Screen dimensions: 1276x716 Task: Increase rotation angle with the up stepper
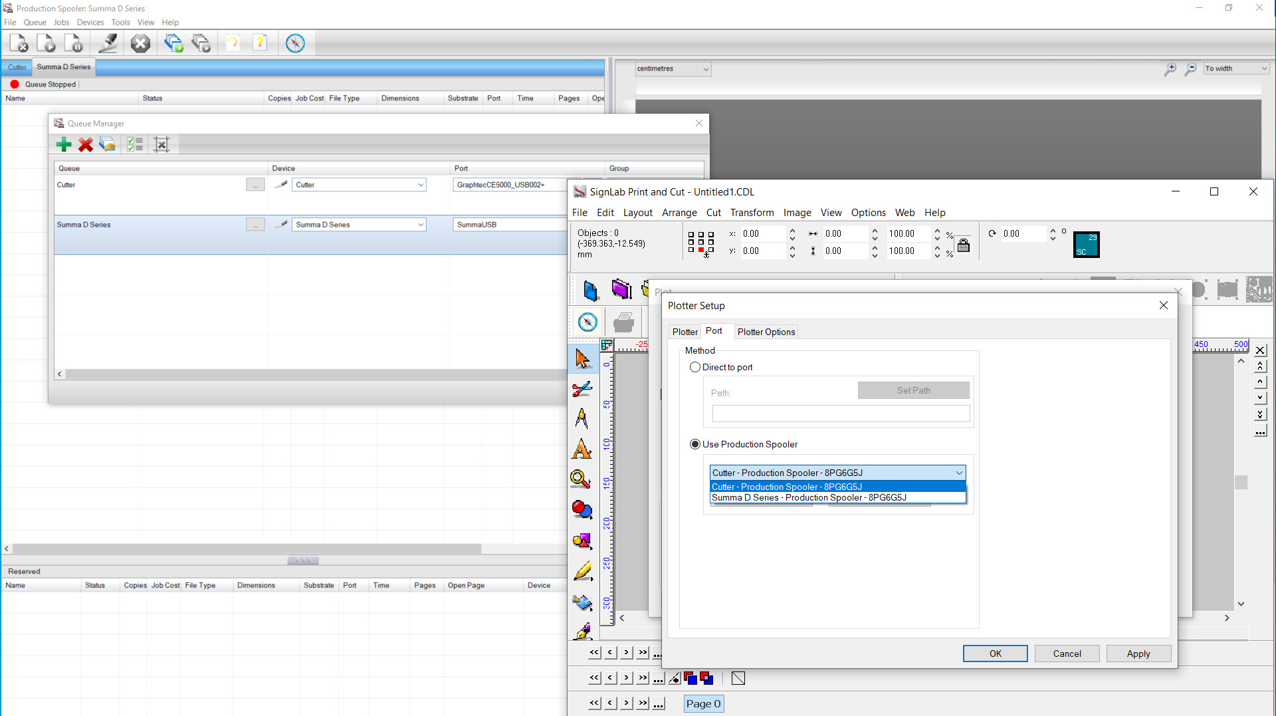pyautogui.click(x=1053, y=230)
